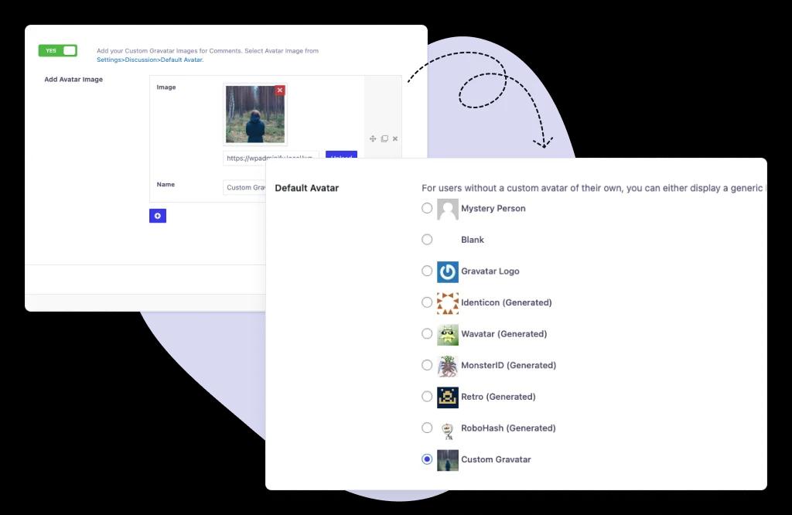Screen dimensions: 792x515
Task: Click the 'Identicon (Generated)' label
Action: tap(506, 302)
